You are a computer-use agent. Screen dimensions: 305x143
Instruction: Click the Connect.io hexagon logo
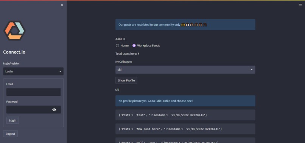pyautogui.click(x=14, y=31)
